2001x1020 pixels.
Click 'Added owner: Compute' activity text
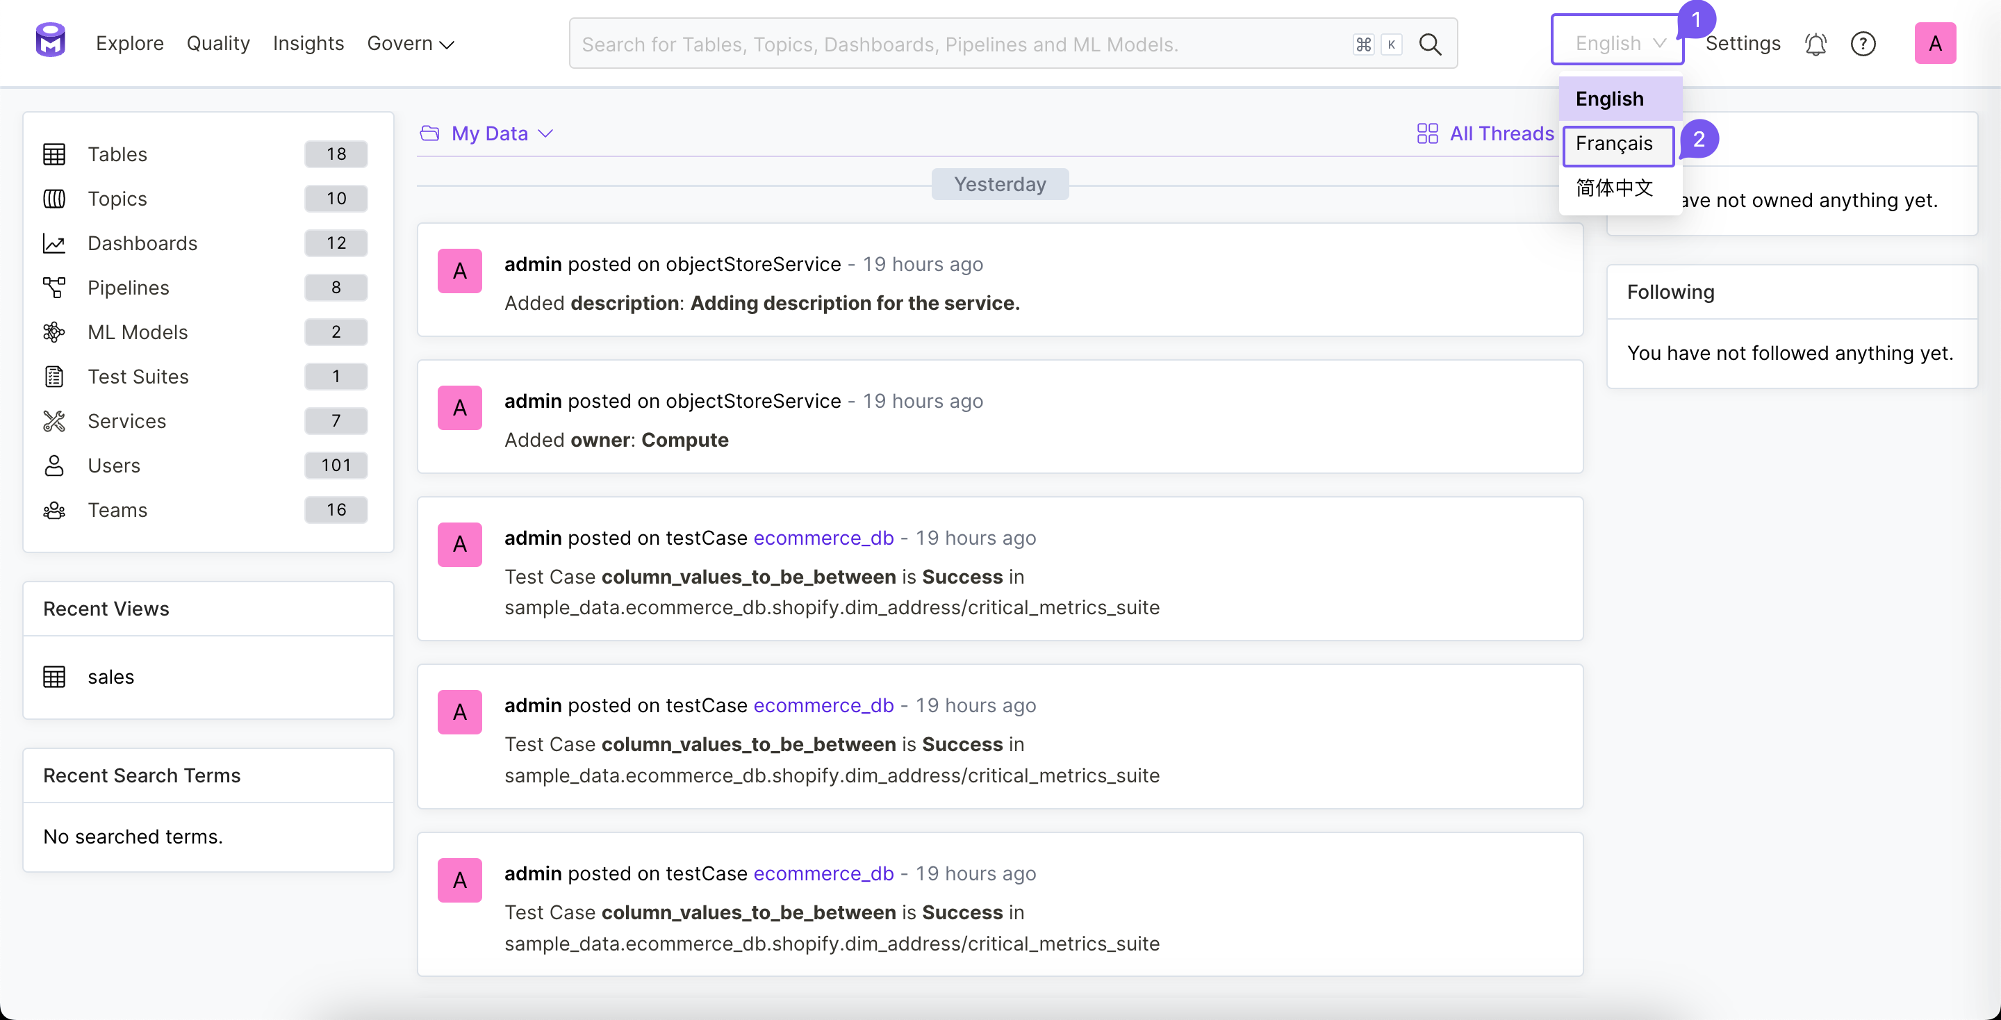pos(617,440)
